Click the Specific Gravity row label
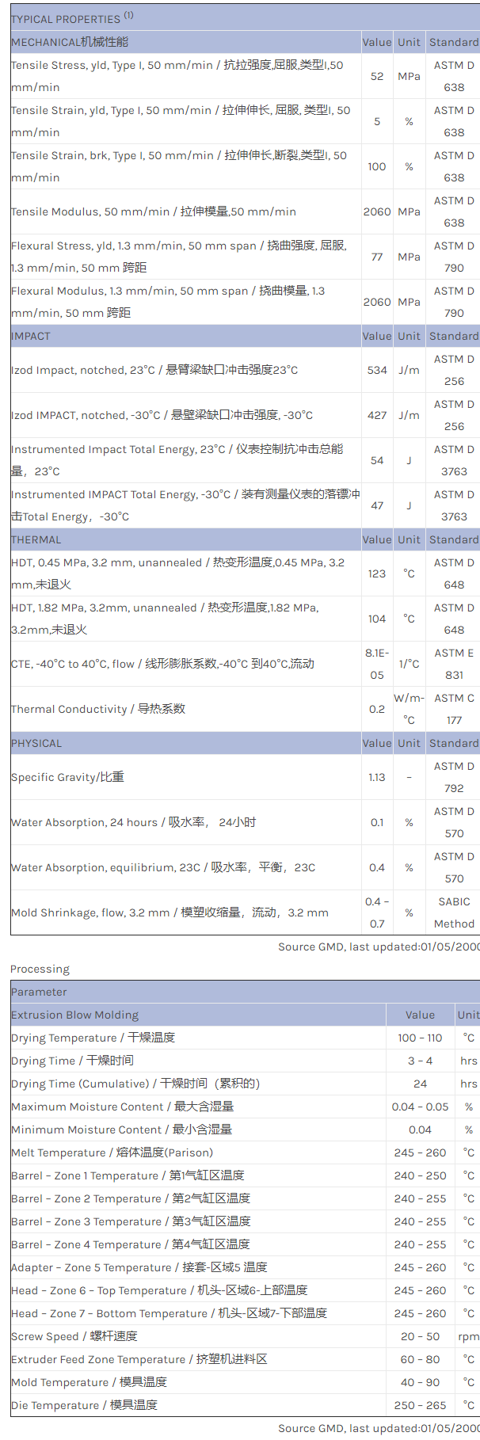 67,777
